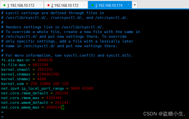Click the net.core.wmem_max key name
Screen dimensions: 189x119
(20, 107)
